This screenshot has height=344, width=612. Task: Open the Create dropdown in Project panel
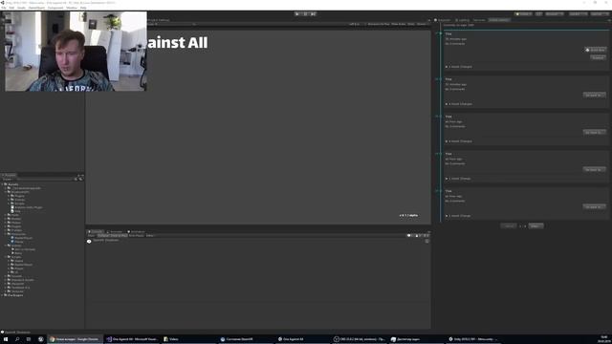(x=8, y=179)
